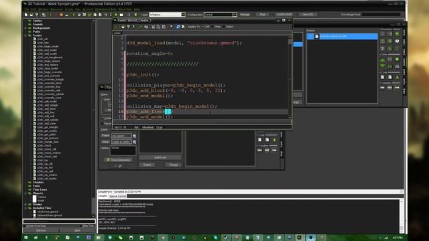Open the Help menu

[x=137, y=9]
